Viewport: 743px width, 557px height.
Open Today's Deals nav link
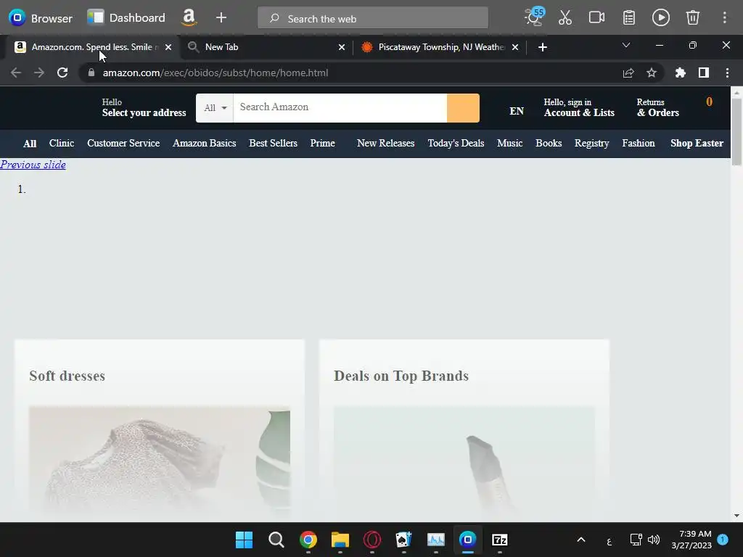tap(456, 143)
